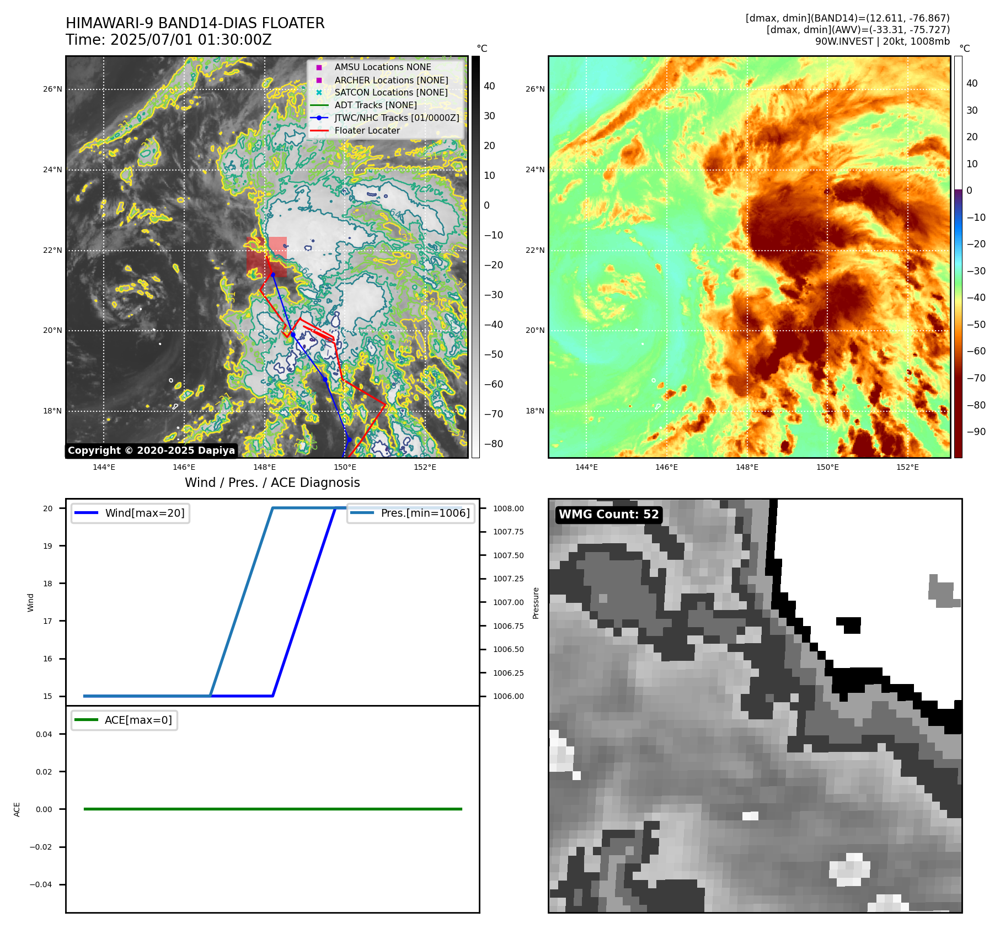The image size is (1000, 933).
Task: Click the '1006.00' pressure axis tick
Action: [509, 696]
